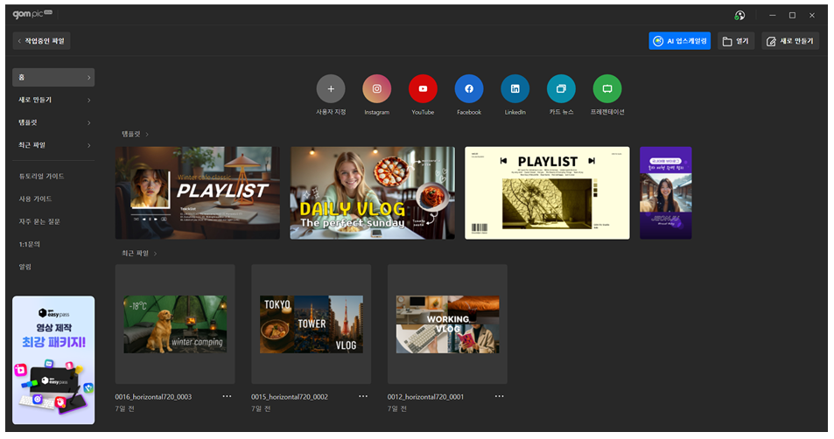This screenshot has height=439, width=834.
Task: Click the custom size plus icon
Action: [x=330, y=88]
